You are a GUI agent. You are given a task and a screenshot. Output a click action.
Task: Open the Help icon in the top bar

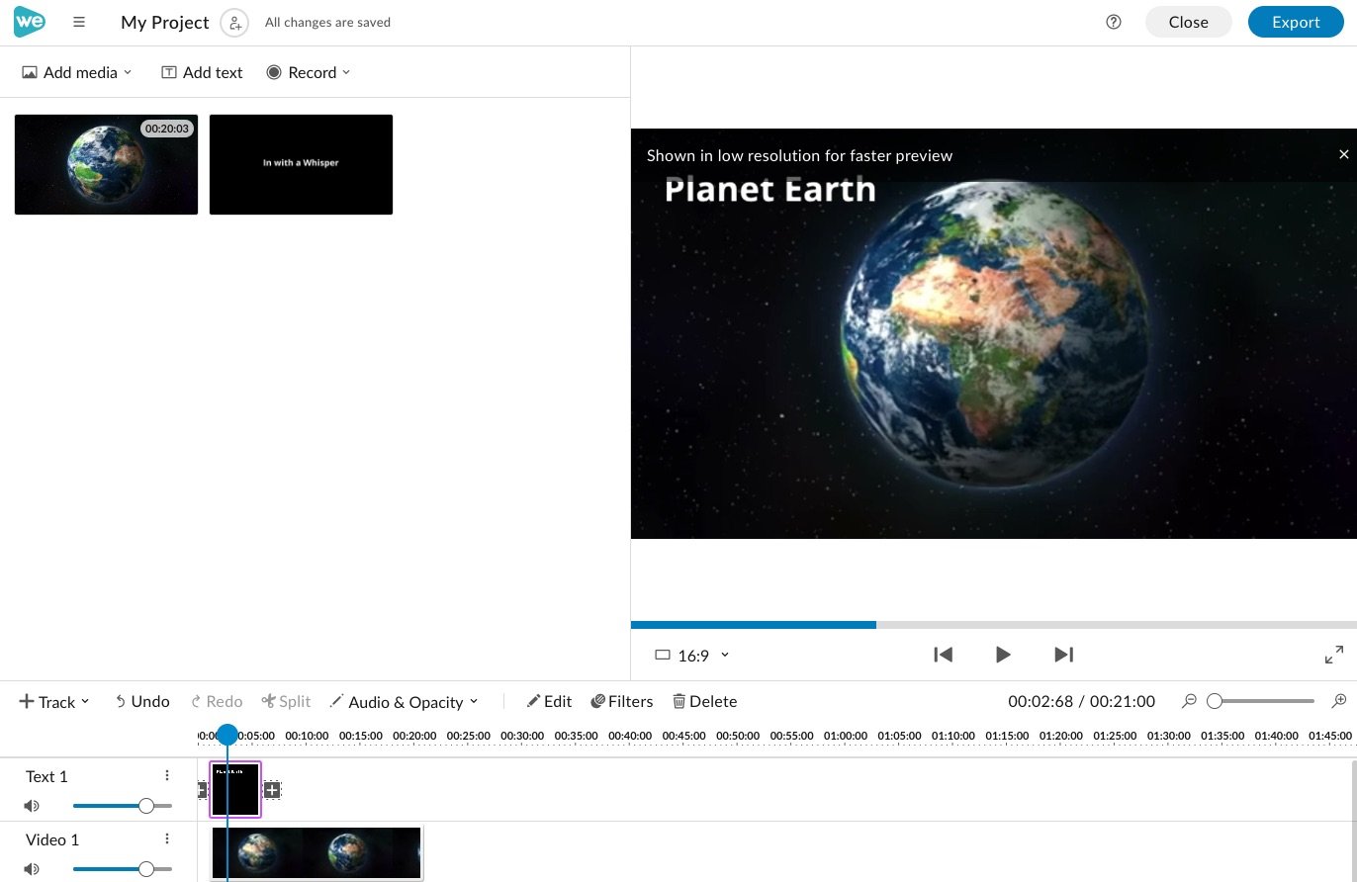coord(1114,22)
